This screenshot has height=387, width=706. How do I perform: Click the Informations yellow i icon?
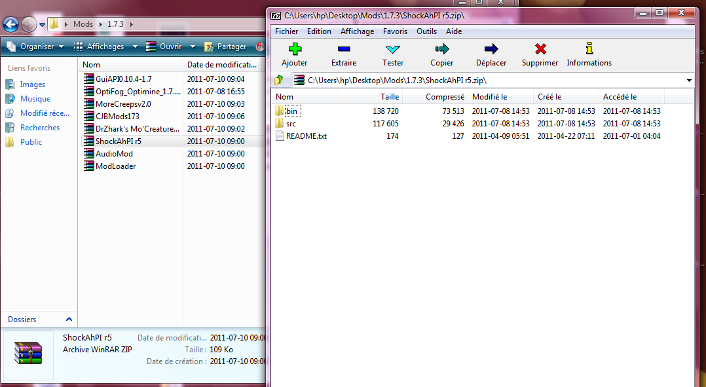[x=589, y=48]
